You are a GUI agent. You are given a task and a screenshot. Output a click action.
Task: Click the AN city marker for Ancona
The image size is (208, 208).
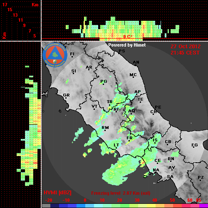click(x=136, y=63)
